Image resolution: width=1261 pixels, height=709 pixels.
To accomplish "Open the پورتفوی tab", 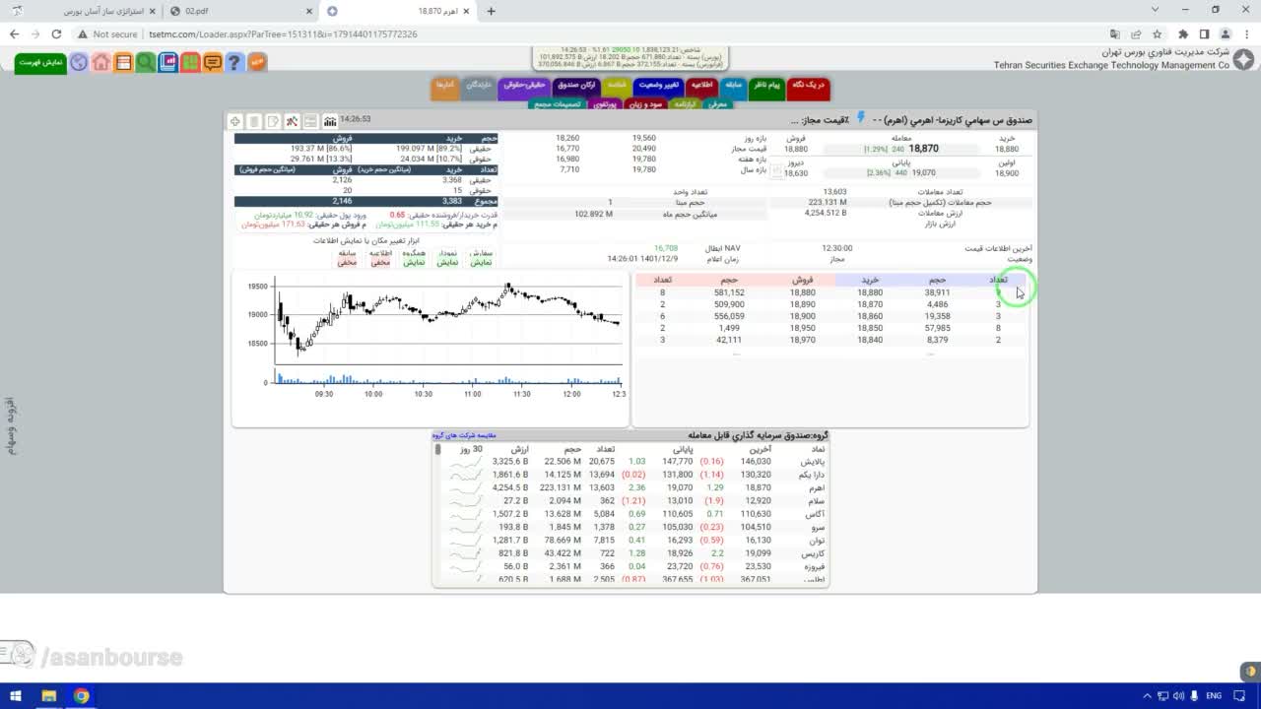I will coord(605,103).
